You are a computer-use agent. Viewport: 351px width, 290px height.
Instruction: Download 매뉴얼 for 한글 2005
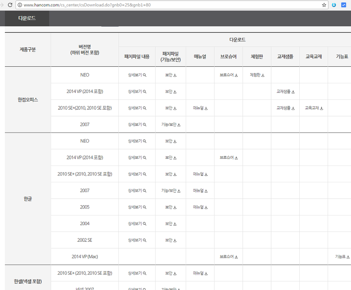pyautogui.click(x=200, y=207)
